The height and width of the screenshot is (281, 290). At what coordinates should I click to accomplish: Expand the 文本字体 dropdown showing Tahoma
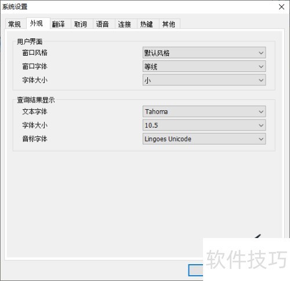[x=204, y=111]
